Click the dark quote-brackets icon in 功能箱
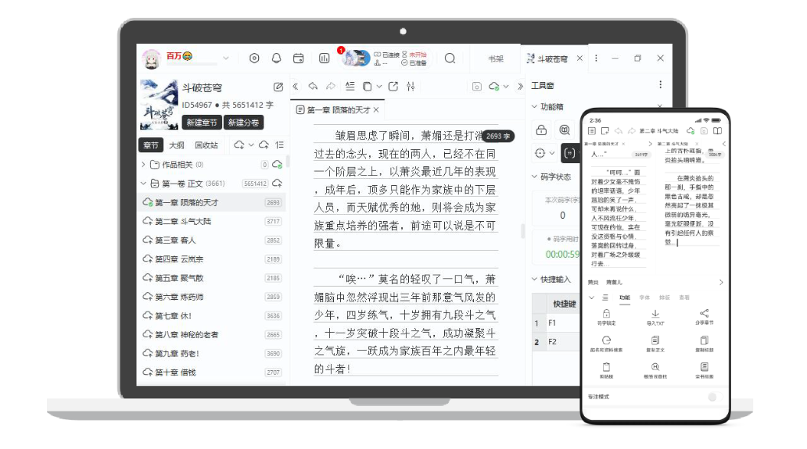The height and width of the screenshot is (449, 807). [569, 153]
